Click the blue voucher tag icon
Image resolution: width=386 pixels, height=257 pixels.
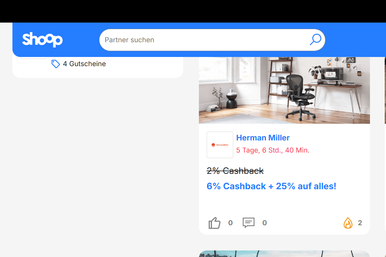55,64
